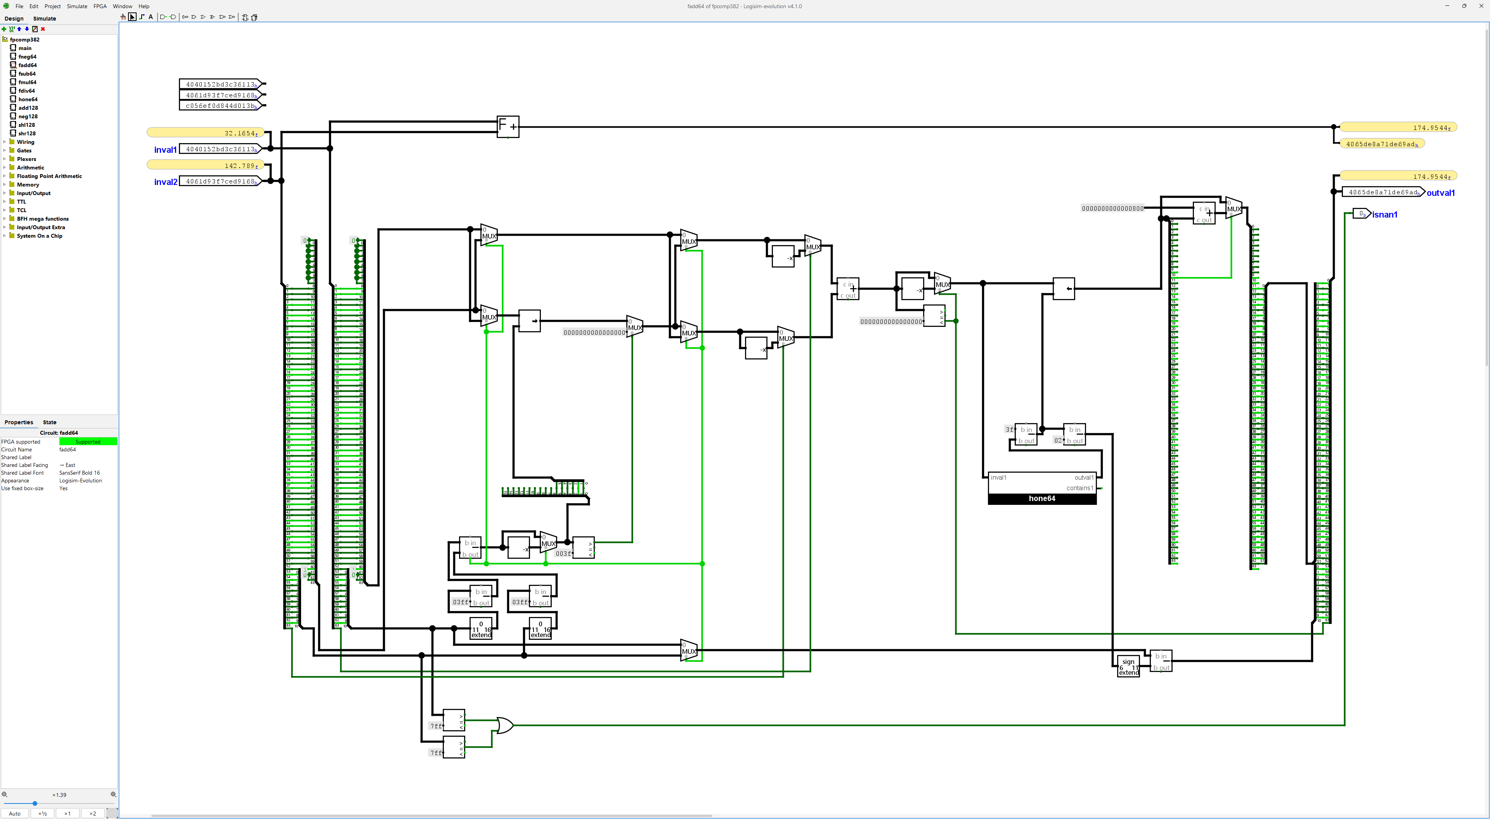
Task: Set zoom to ×½
Action: pyautogui.click(x=42, y=813)
